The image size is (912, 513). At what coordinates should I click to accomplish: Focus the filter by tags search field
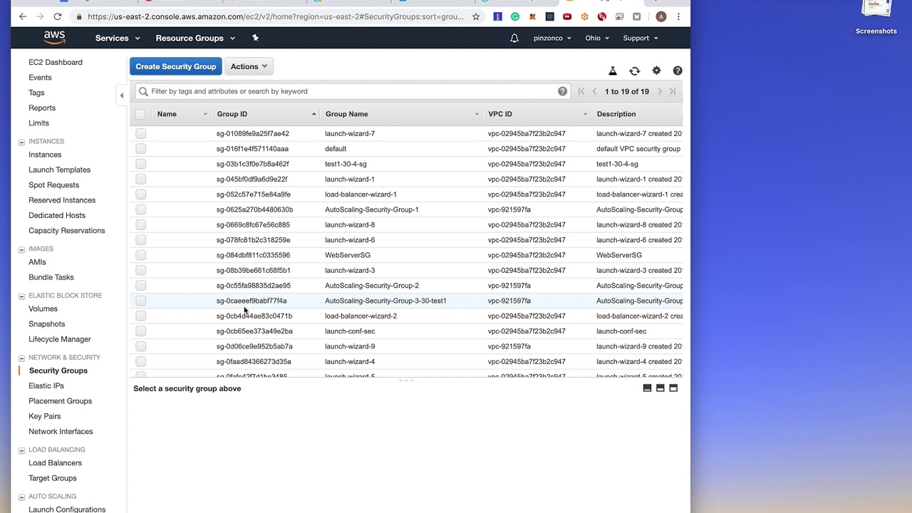[x=353, y=91]
